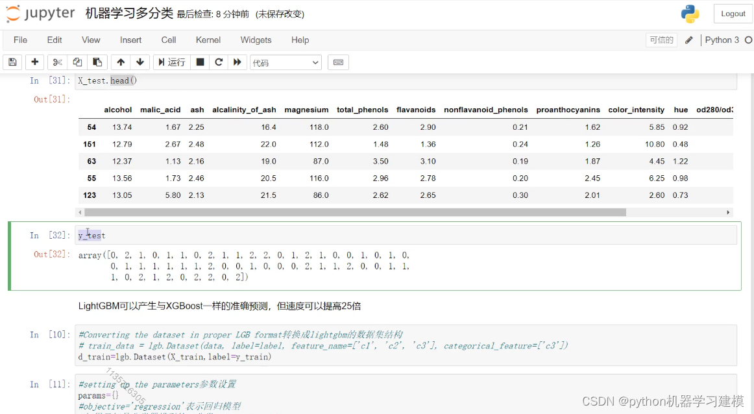Screen dimensions: 754x414
Task: Open the Cell menu
Action: (168, 40)
